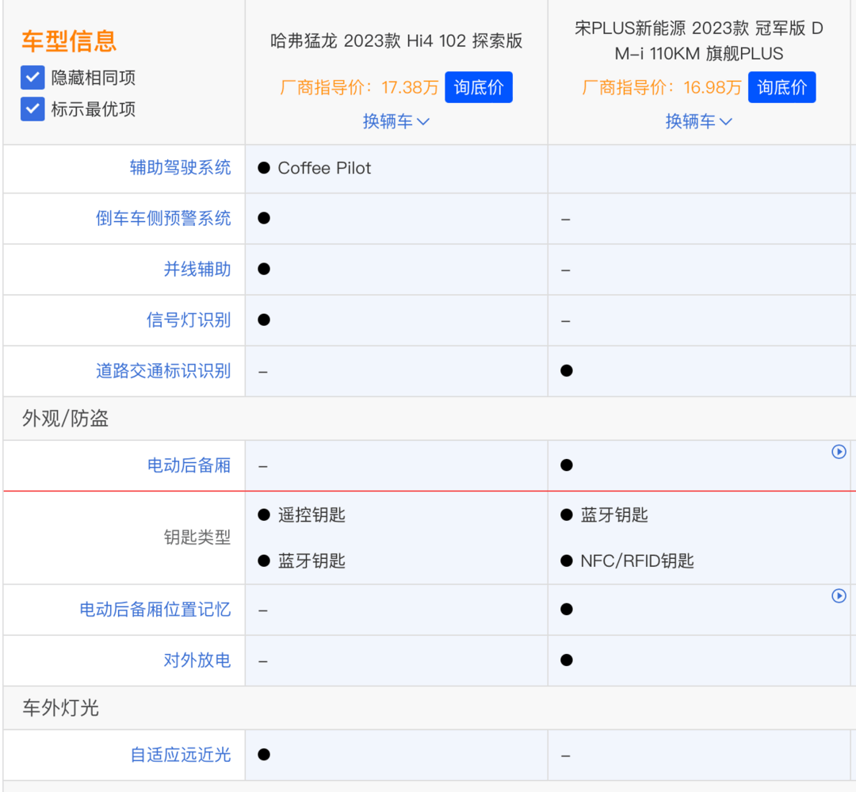Select the 哈弗猛龙 2023款 Hi4 102 探索版 title
This screenshot has height=792, width=856.
click(396, 41)
